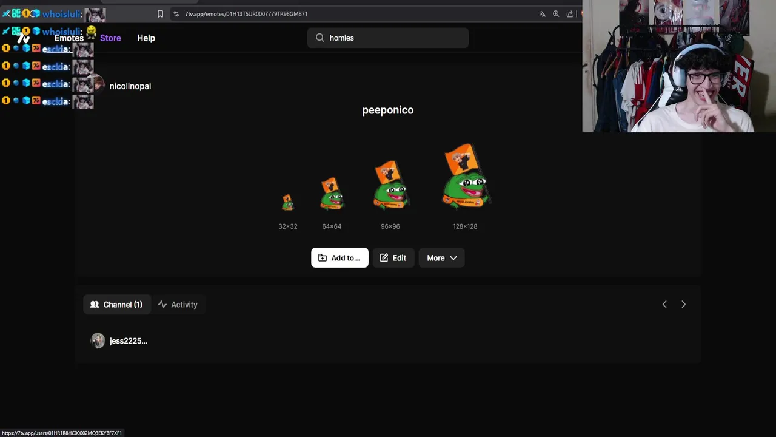Click the translate page icon in address bar
The height and width of the screenshot is (437, 776).
tap(542, 14)
